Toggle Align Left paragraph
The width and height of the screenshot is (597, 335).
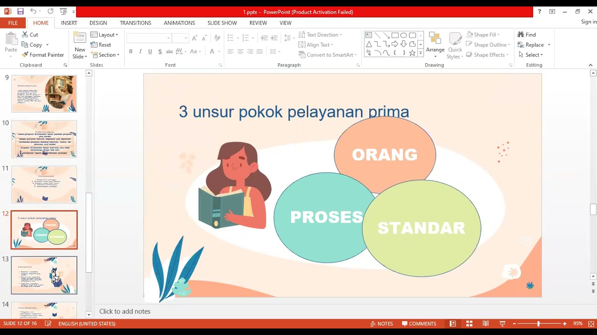click(230, 52)
